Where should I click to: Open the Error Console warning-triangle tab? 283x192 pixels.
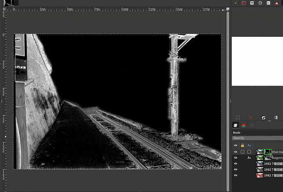coord(276,3)
